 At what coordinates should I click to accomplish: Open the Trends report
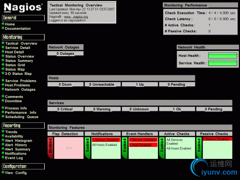click(11, 132)
